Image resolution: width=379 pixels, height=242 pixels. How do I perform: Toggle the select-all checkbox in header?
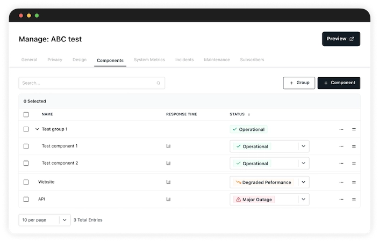click(26, 114)
